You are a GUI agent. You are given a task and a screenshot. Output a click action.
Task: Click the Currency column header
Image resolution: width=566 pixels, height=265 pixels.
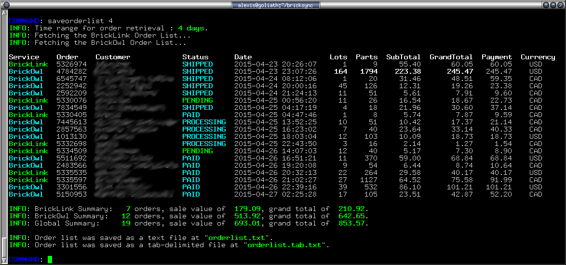(538, 57)
